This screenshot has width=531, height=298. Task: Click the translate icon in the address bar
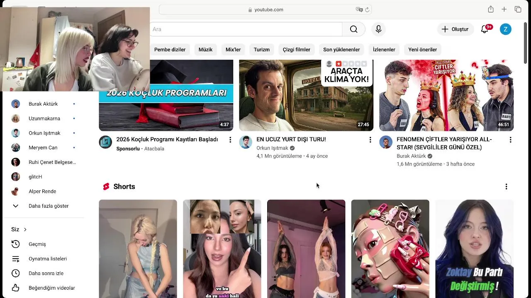pos(359,10)
